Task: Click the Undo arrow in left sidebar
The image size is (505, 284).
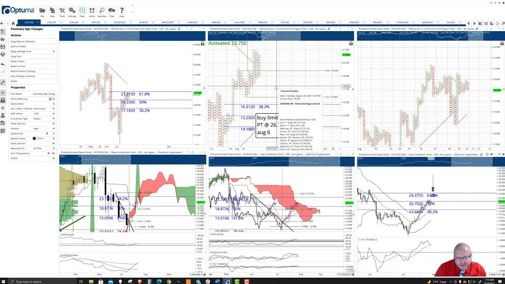Action: click(3, 64)
